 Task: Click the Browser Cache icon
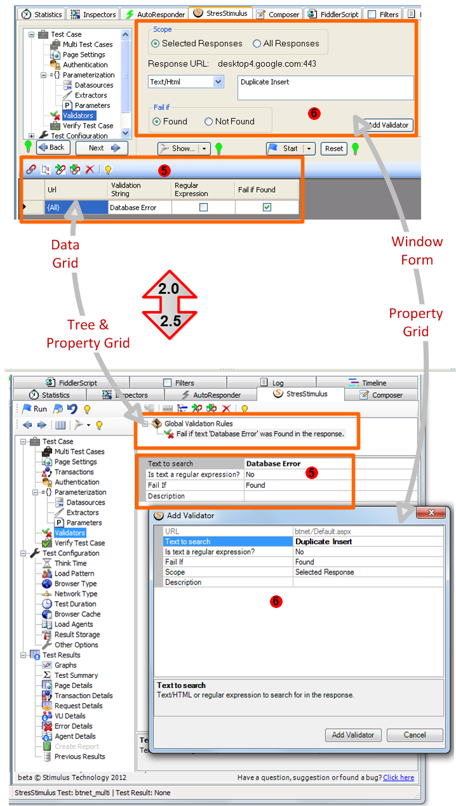click(47, 614)
